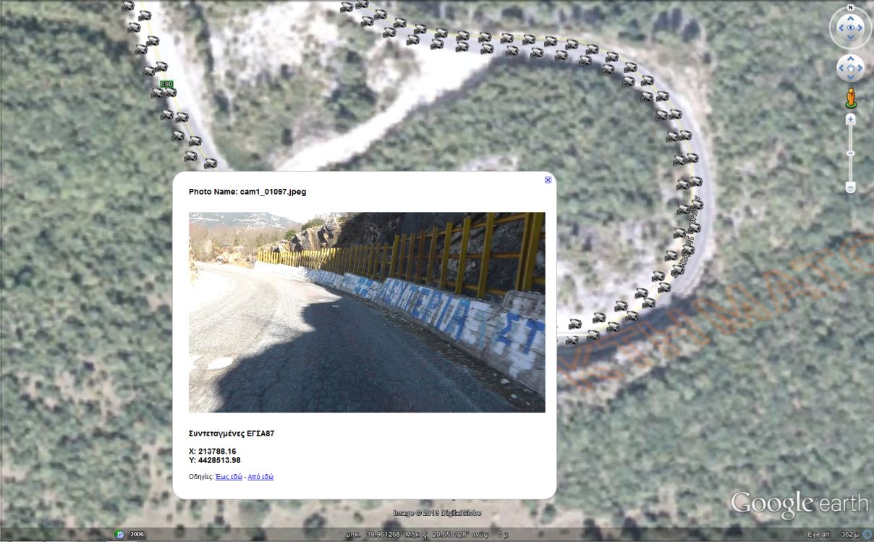Screen dimensions: 874x542
Task: Zoom in using the plus button
Action: [851, 119]
